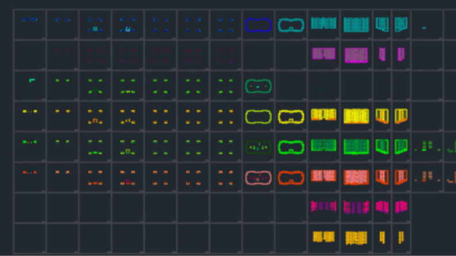Choose the solid green wide floor plan
Image resolution: width=456 pixels, height=256 pixels.
pos(357,147)
